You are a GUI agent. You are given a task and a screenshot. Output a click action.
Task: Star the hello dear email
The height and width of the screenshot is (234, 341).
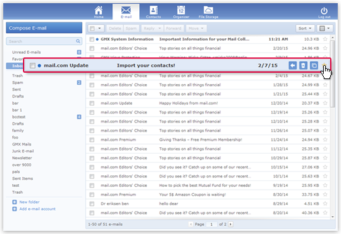pos(325,203)
